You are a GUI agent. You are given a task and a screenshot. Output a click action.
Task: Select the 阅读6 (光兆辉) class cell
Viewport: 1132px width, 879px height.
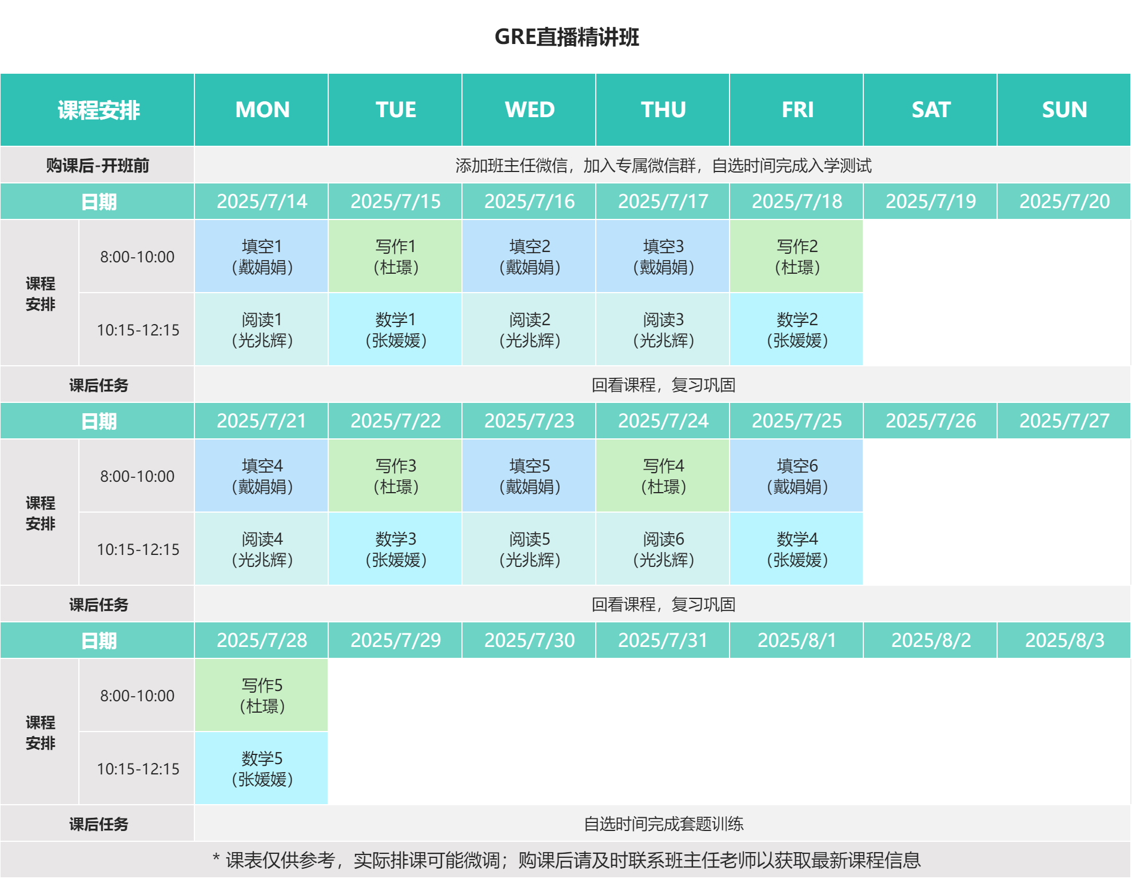663,549
